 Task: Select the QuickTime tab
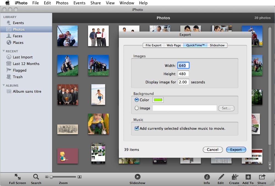(195, 45)
